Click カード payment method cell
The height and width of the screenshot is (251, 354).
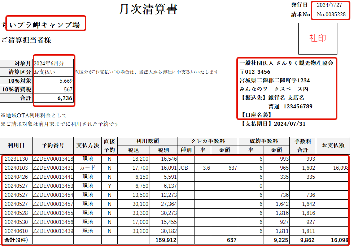87,168
